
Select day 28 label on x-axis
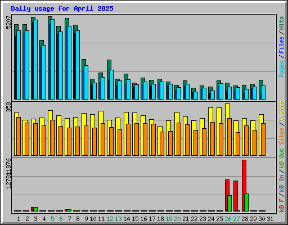point(245,219)
